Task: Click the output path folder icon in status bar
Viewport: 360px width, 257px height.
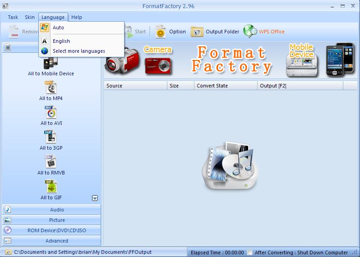Action: point(8,252)
